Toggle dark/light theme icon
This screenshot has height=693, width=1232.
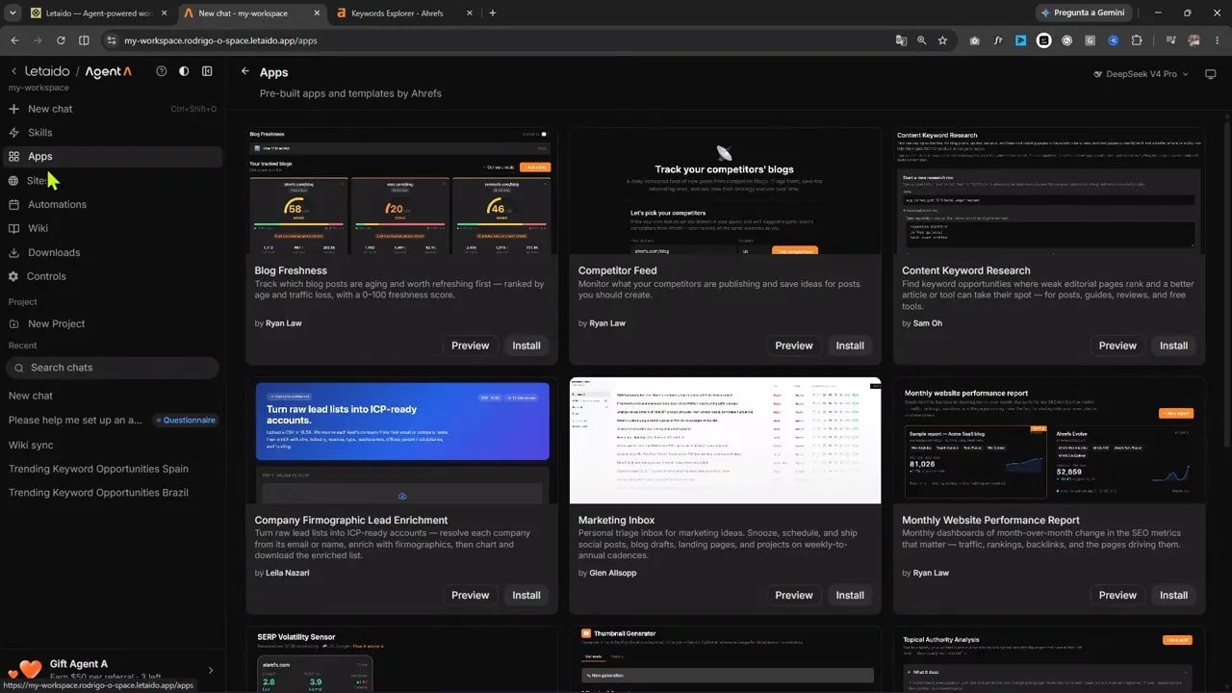coord(184,72)
